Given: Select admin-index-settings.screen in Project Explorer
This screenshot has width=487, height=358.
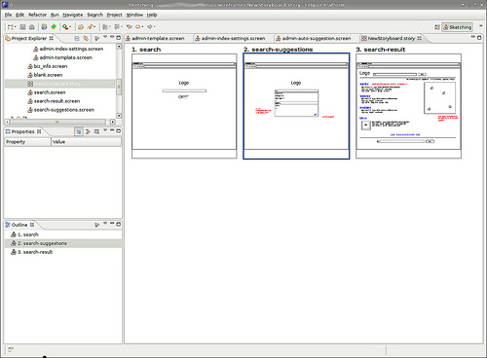Looking at the screenshot, I should (x=68, y=49).
